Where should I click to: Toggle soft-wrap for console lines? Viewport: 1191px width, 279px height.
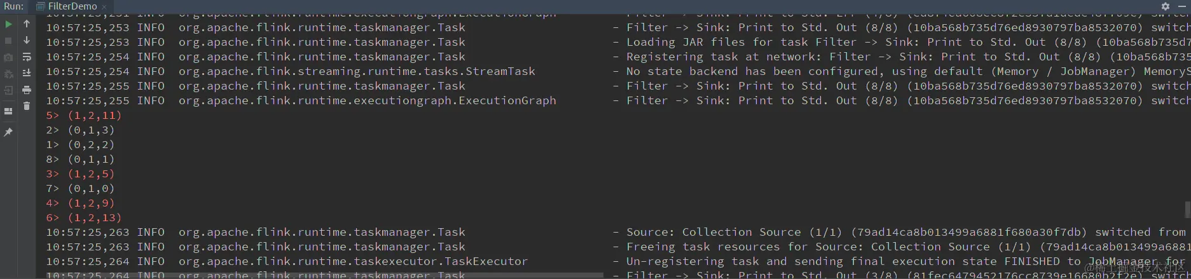(27, 57)
